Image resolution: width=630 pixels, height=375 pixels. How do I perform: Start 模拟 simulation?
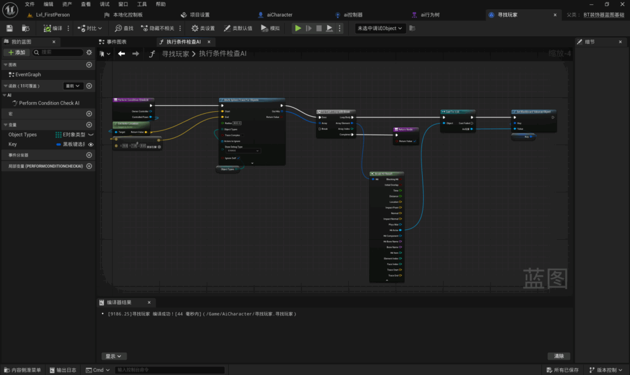click(x=271, y=28)
